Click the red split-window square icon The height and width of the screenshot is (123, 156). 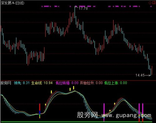(x=154, y=3)
